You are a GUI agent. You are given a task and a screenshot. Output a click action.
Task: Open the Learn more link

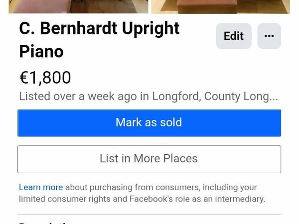[41, 188]
